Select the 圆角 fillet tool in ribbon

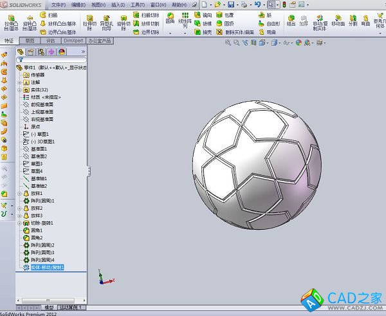[x=170, y=17]
